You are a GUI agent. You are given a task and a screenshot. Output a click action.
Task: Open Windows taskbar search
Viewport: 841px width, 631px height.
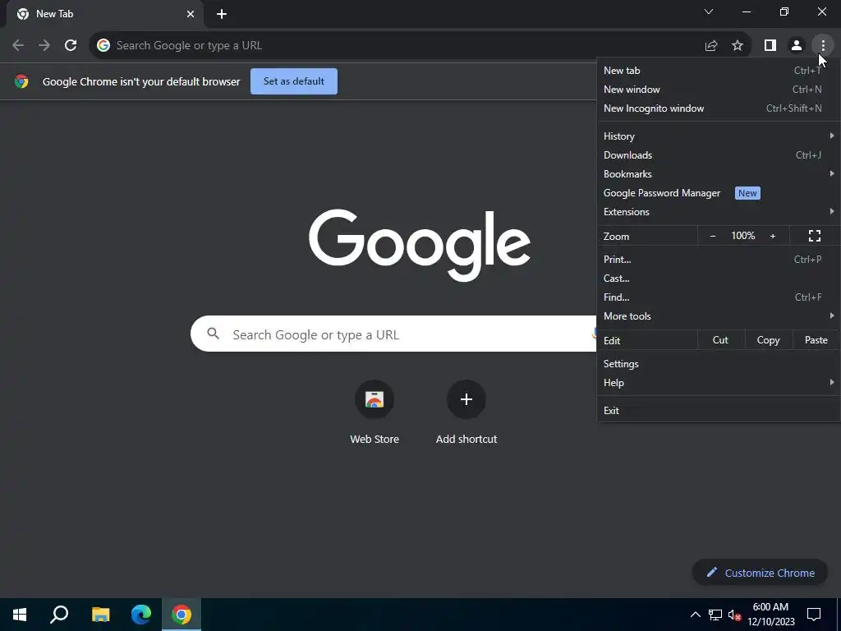59,615
